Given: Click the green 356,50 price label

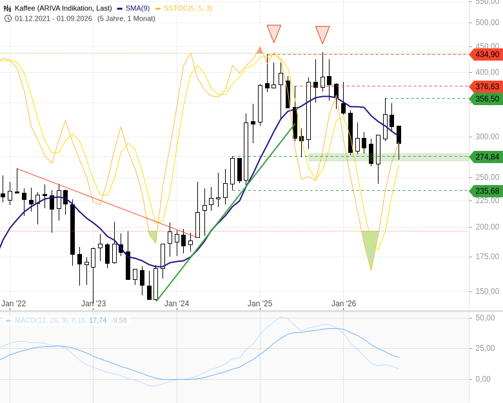Looking at the screenshot, I should coord(485,99).
